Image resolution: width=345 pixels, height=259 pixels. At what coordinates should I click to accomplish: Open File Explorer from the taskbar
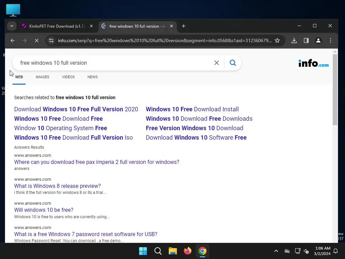[173, 251]
